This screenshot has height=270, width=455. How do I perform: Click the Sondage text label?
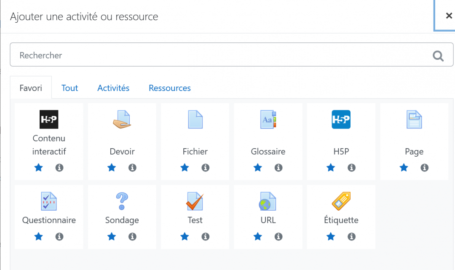pyautogui.click(x=122, y=220)
